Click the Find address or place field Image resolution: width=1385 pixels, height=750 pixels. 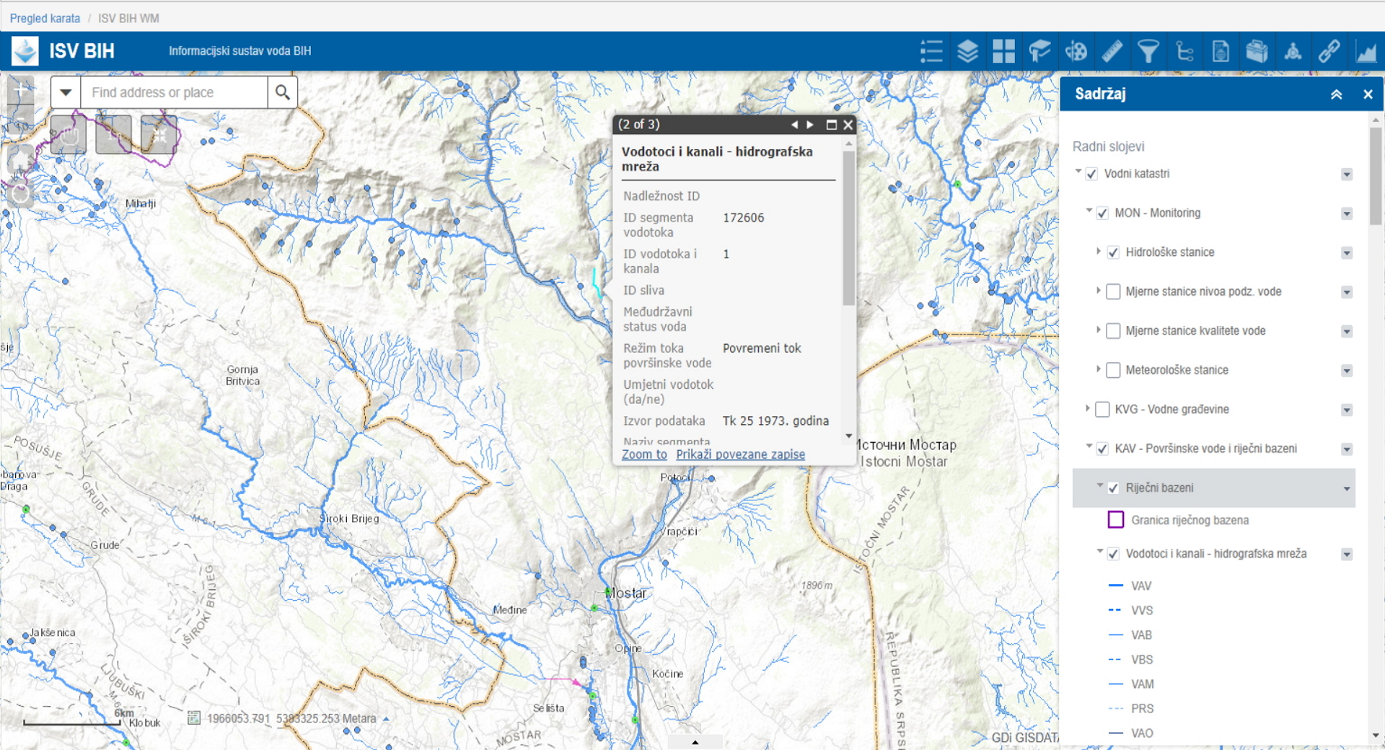click(173, 92)
